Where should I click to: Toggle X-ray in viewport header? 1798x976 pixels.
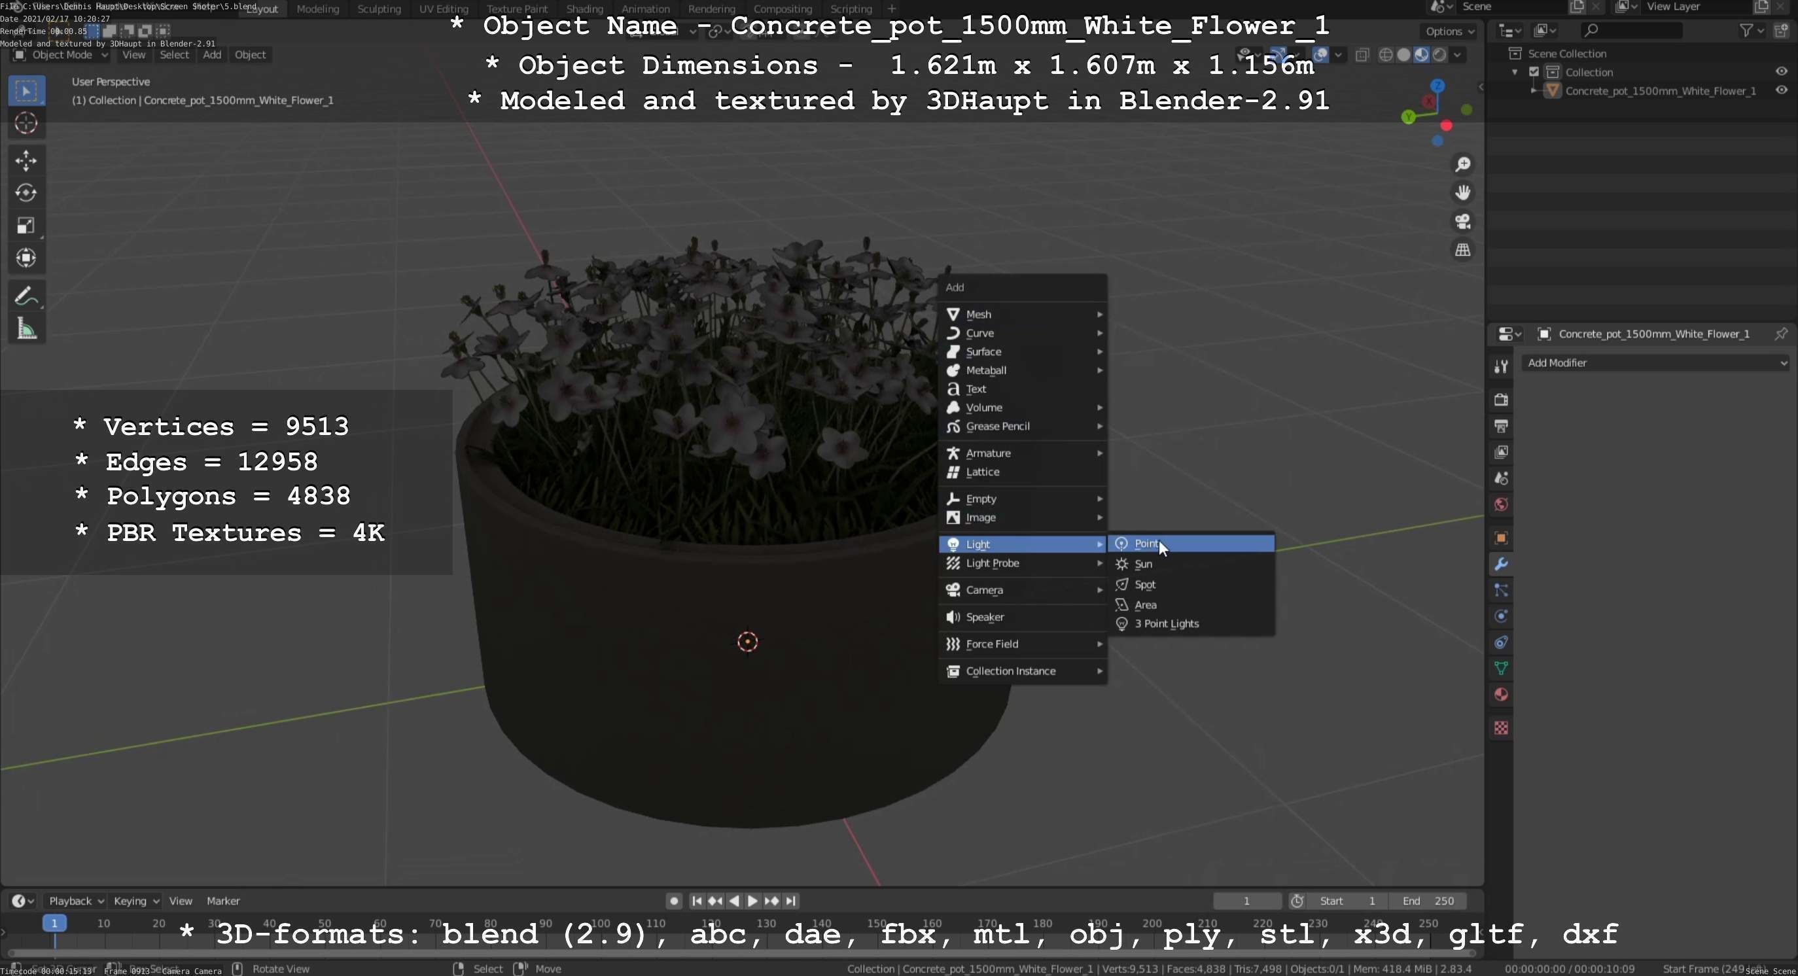[1362, 55]
